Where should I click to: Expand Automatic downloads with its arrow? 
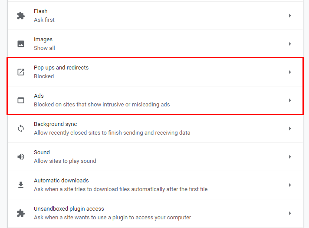click(x=290, y=185)
